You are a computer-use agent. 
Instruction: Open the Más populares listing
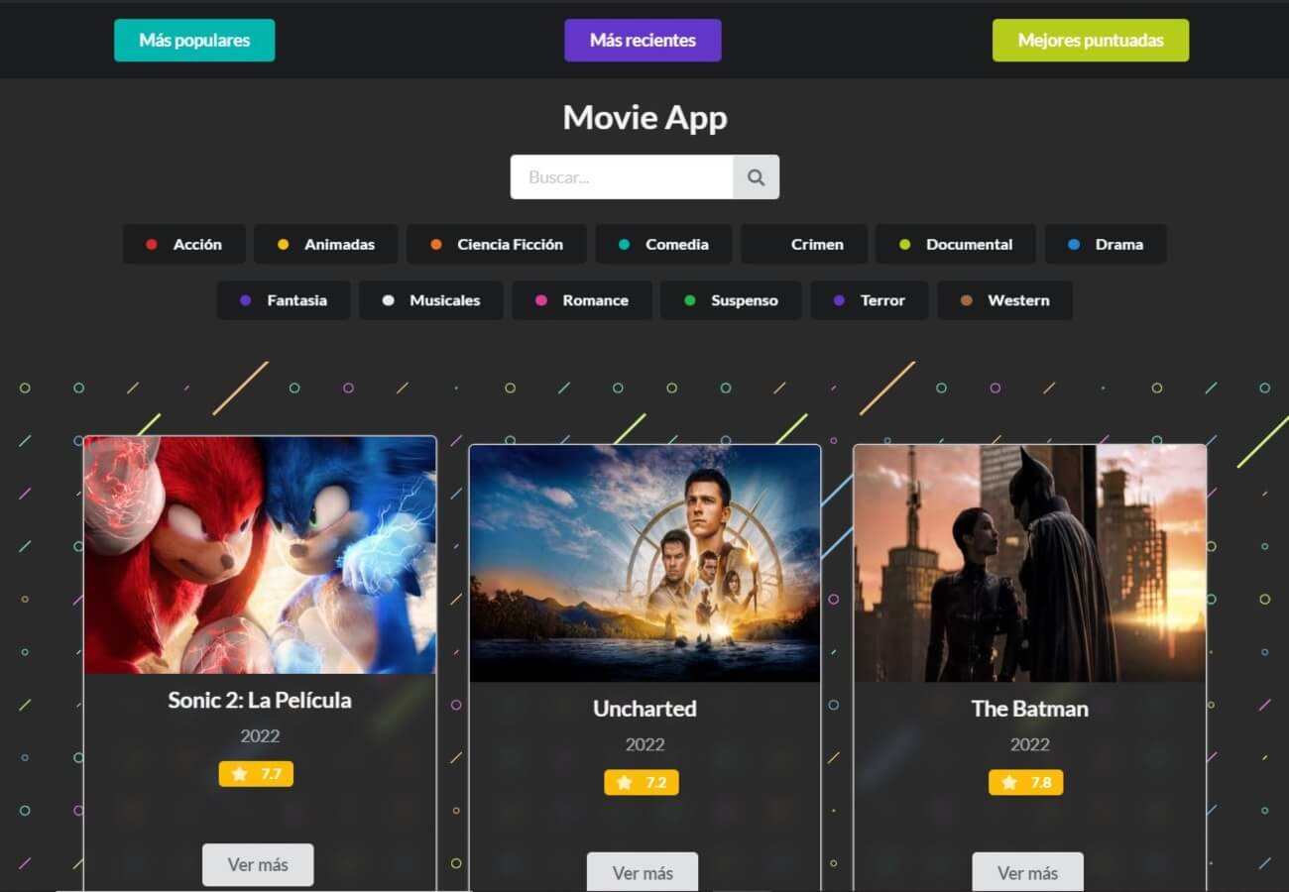(194, 40)
